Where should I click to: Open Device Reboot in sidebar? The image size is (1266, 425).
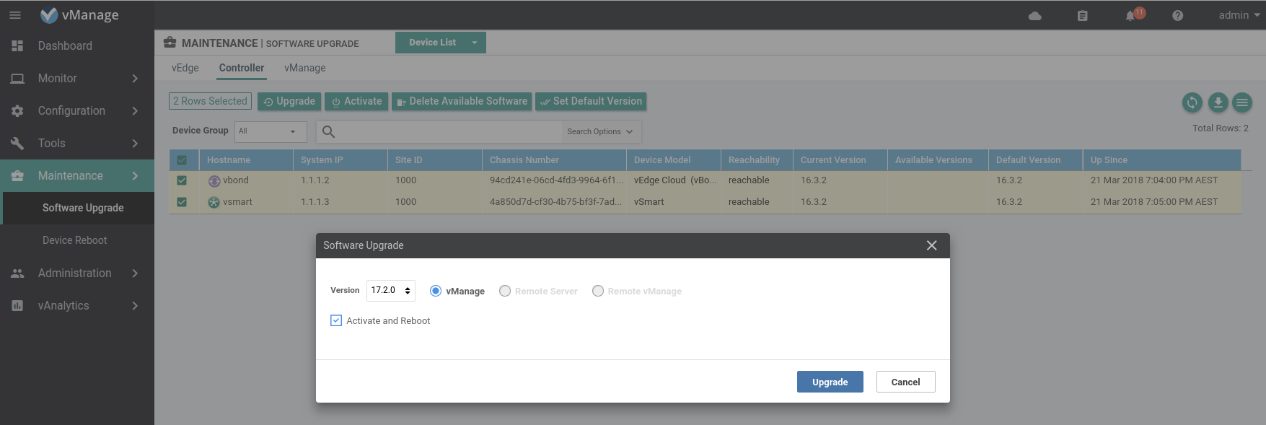pyautogui.click(x=74, y=240)
